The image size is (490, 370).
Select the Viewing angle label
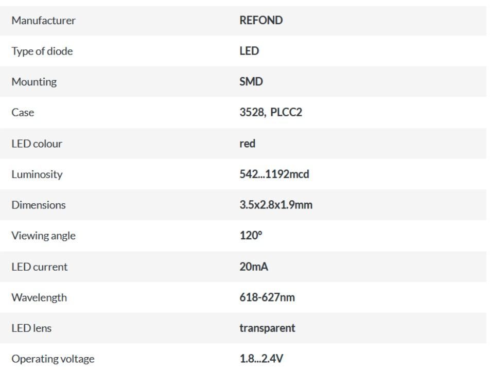click(43, 236)
